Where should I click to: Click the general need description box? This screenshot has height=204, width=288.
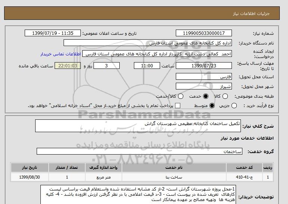[138, 126]
